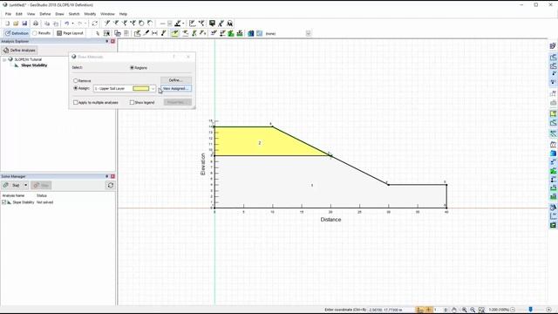
Task: Open the Help menu
Action: click(x=123, y=14)
